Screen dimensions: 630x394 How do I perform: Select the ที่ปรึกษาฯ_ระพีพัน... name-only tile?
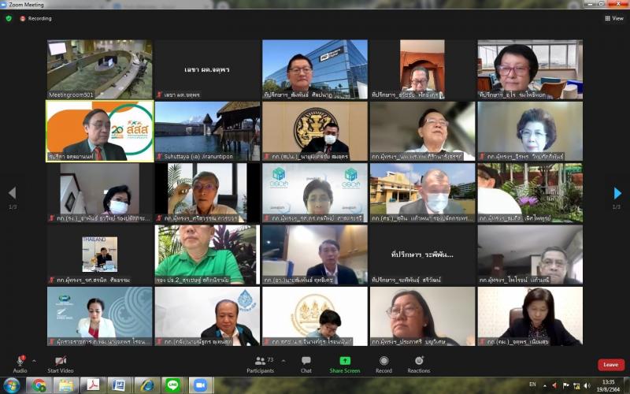coord(422,255)
